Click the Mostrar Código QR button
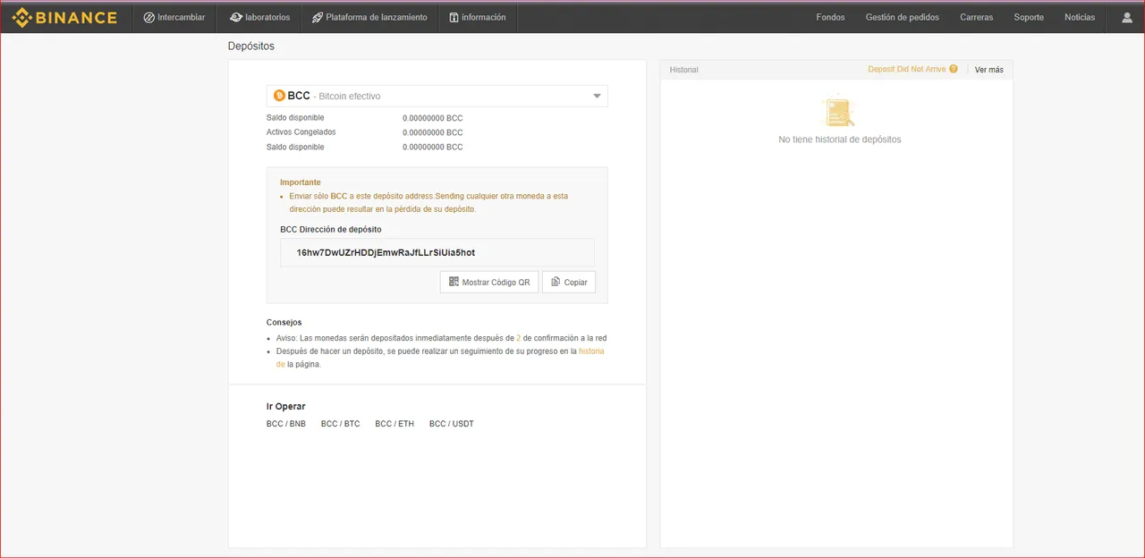Viewport: 1145px width, 558px height. click(x=489, y=282)
